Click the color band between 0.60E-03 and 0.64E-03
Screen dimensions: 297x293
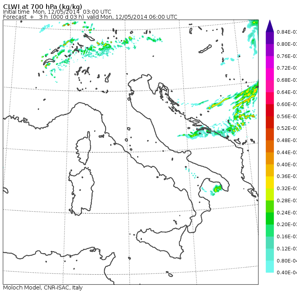pos(270,98)
